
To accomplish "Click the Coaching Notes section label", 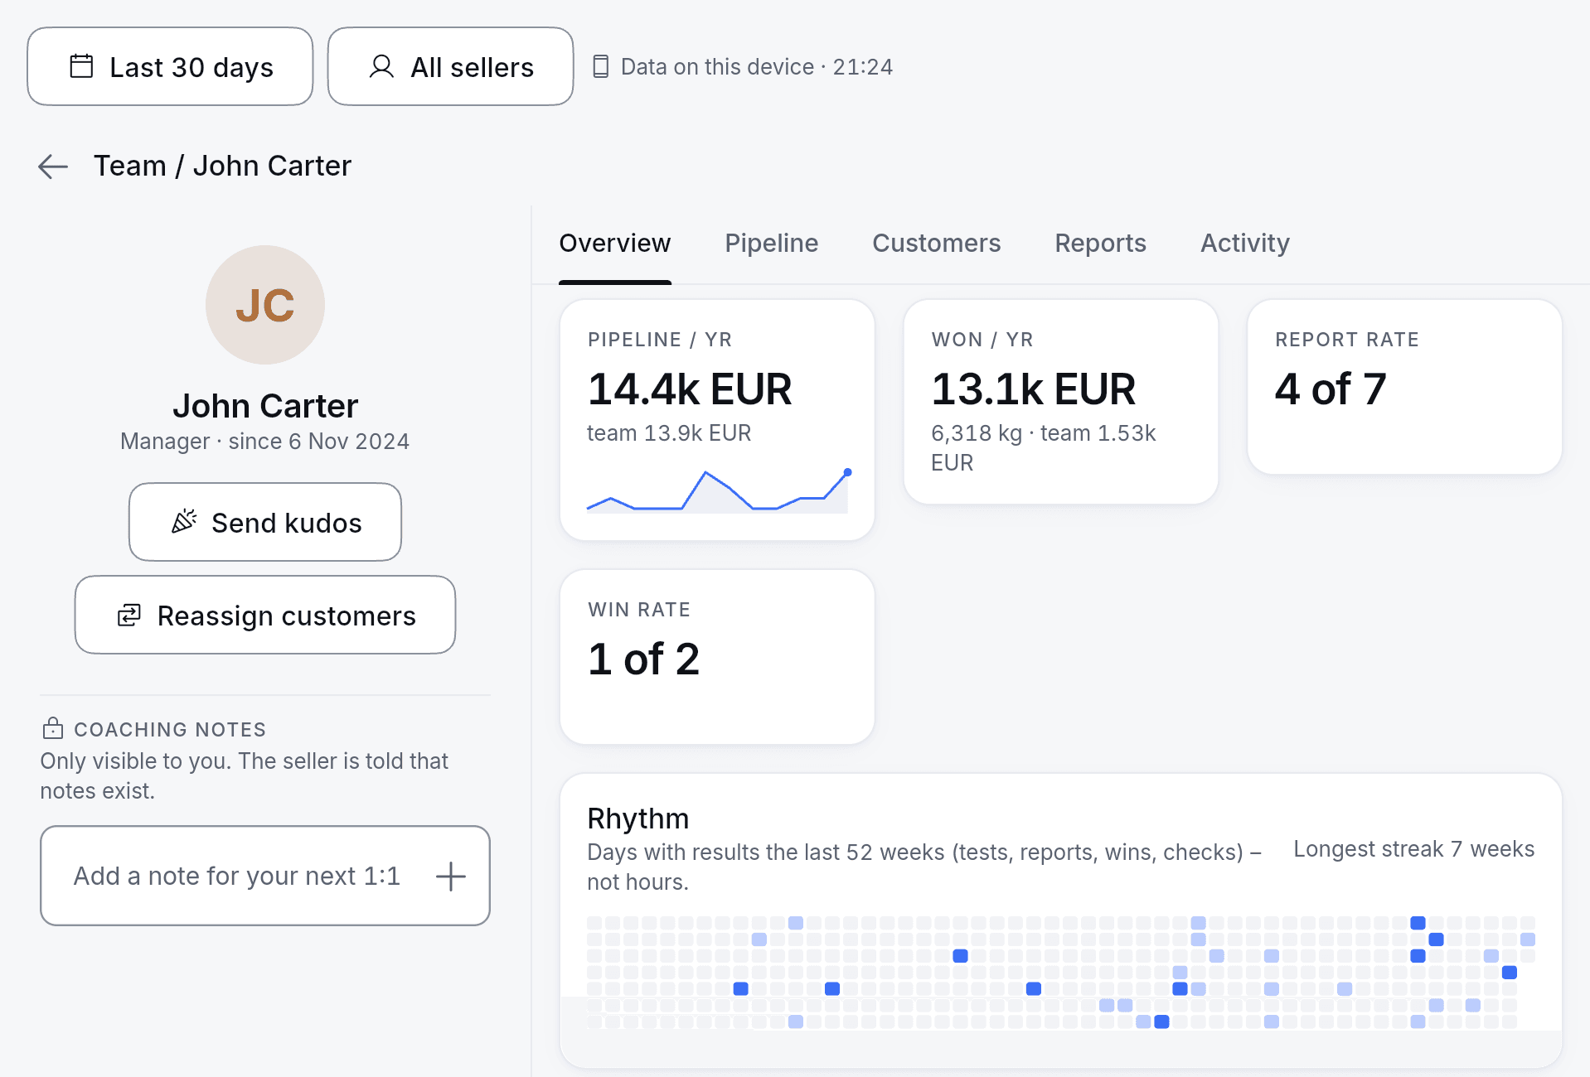I will point(170,729).
